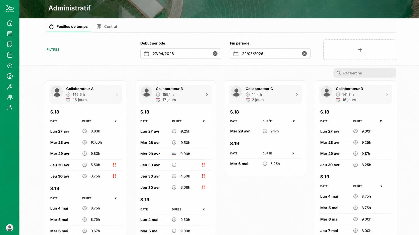Click Collaborateur C avatar
The height and width of the screenshot is (235, 419).
point(236,92)
